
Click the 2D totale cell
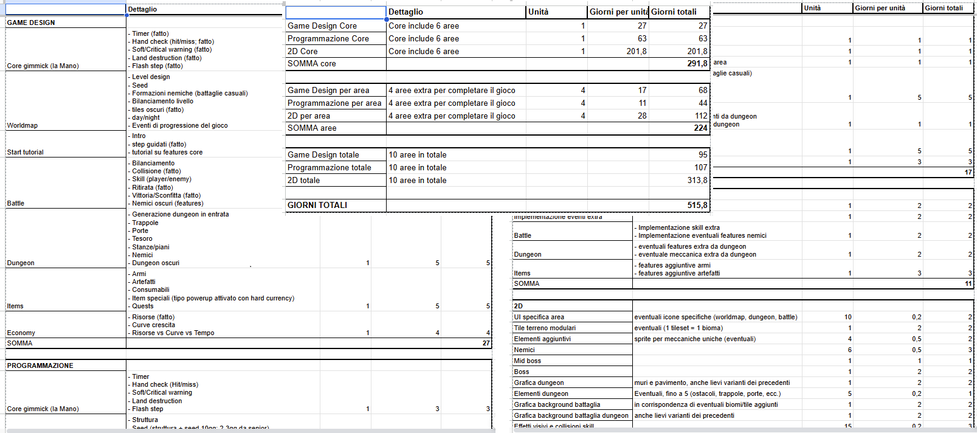click(336, 180)
